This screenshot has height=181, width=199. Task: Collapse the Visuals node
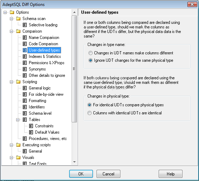[12, 157]
